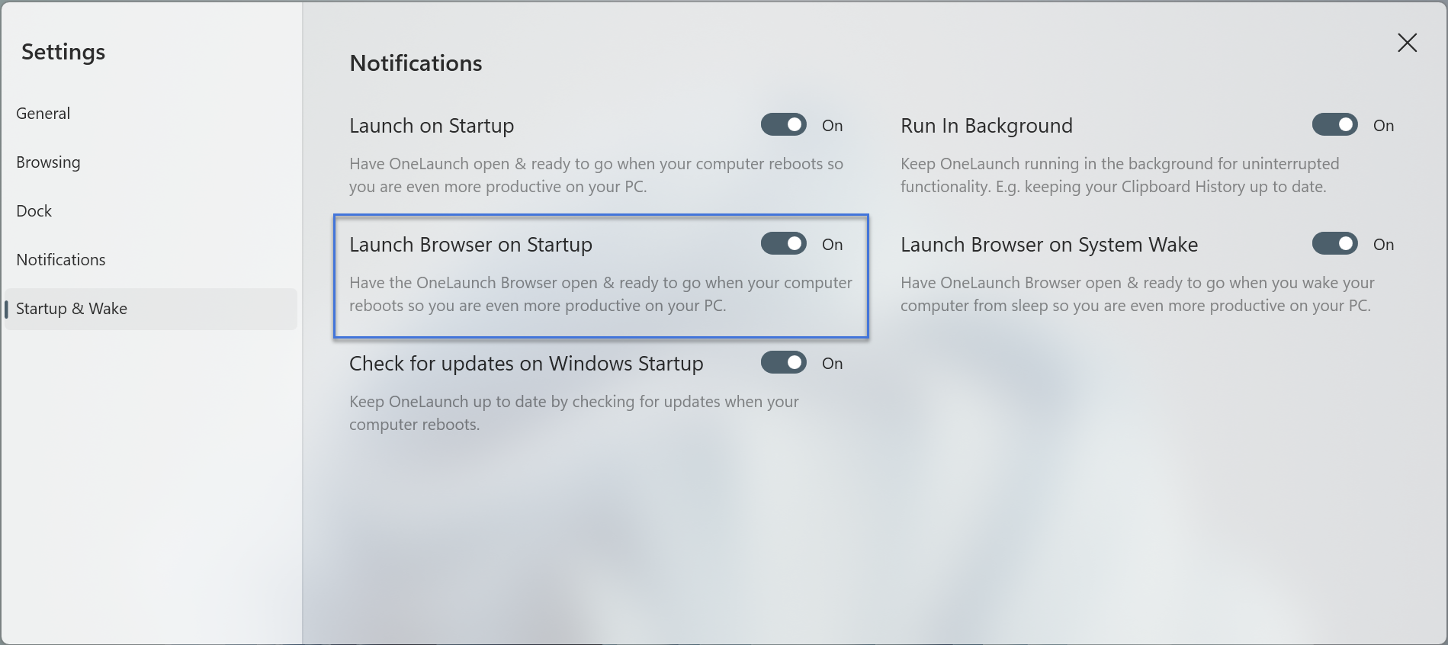Image resolution: width=1448 pixels, height=645 pixels.
Task: Open Notifications in the sidebar
Action: pyautogui.click(x=151, y=260)
